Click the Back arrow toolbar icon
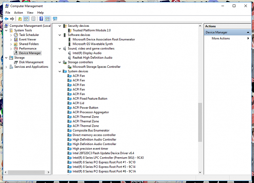The height and width of the screenshot is (183, 254). click(6, 19)
